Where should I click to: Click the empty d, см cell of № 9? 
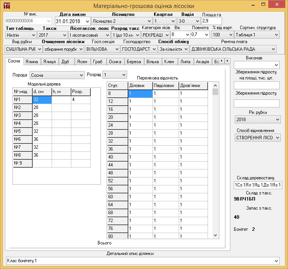coord(42,163)
